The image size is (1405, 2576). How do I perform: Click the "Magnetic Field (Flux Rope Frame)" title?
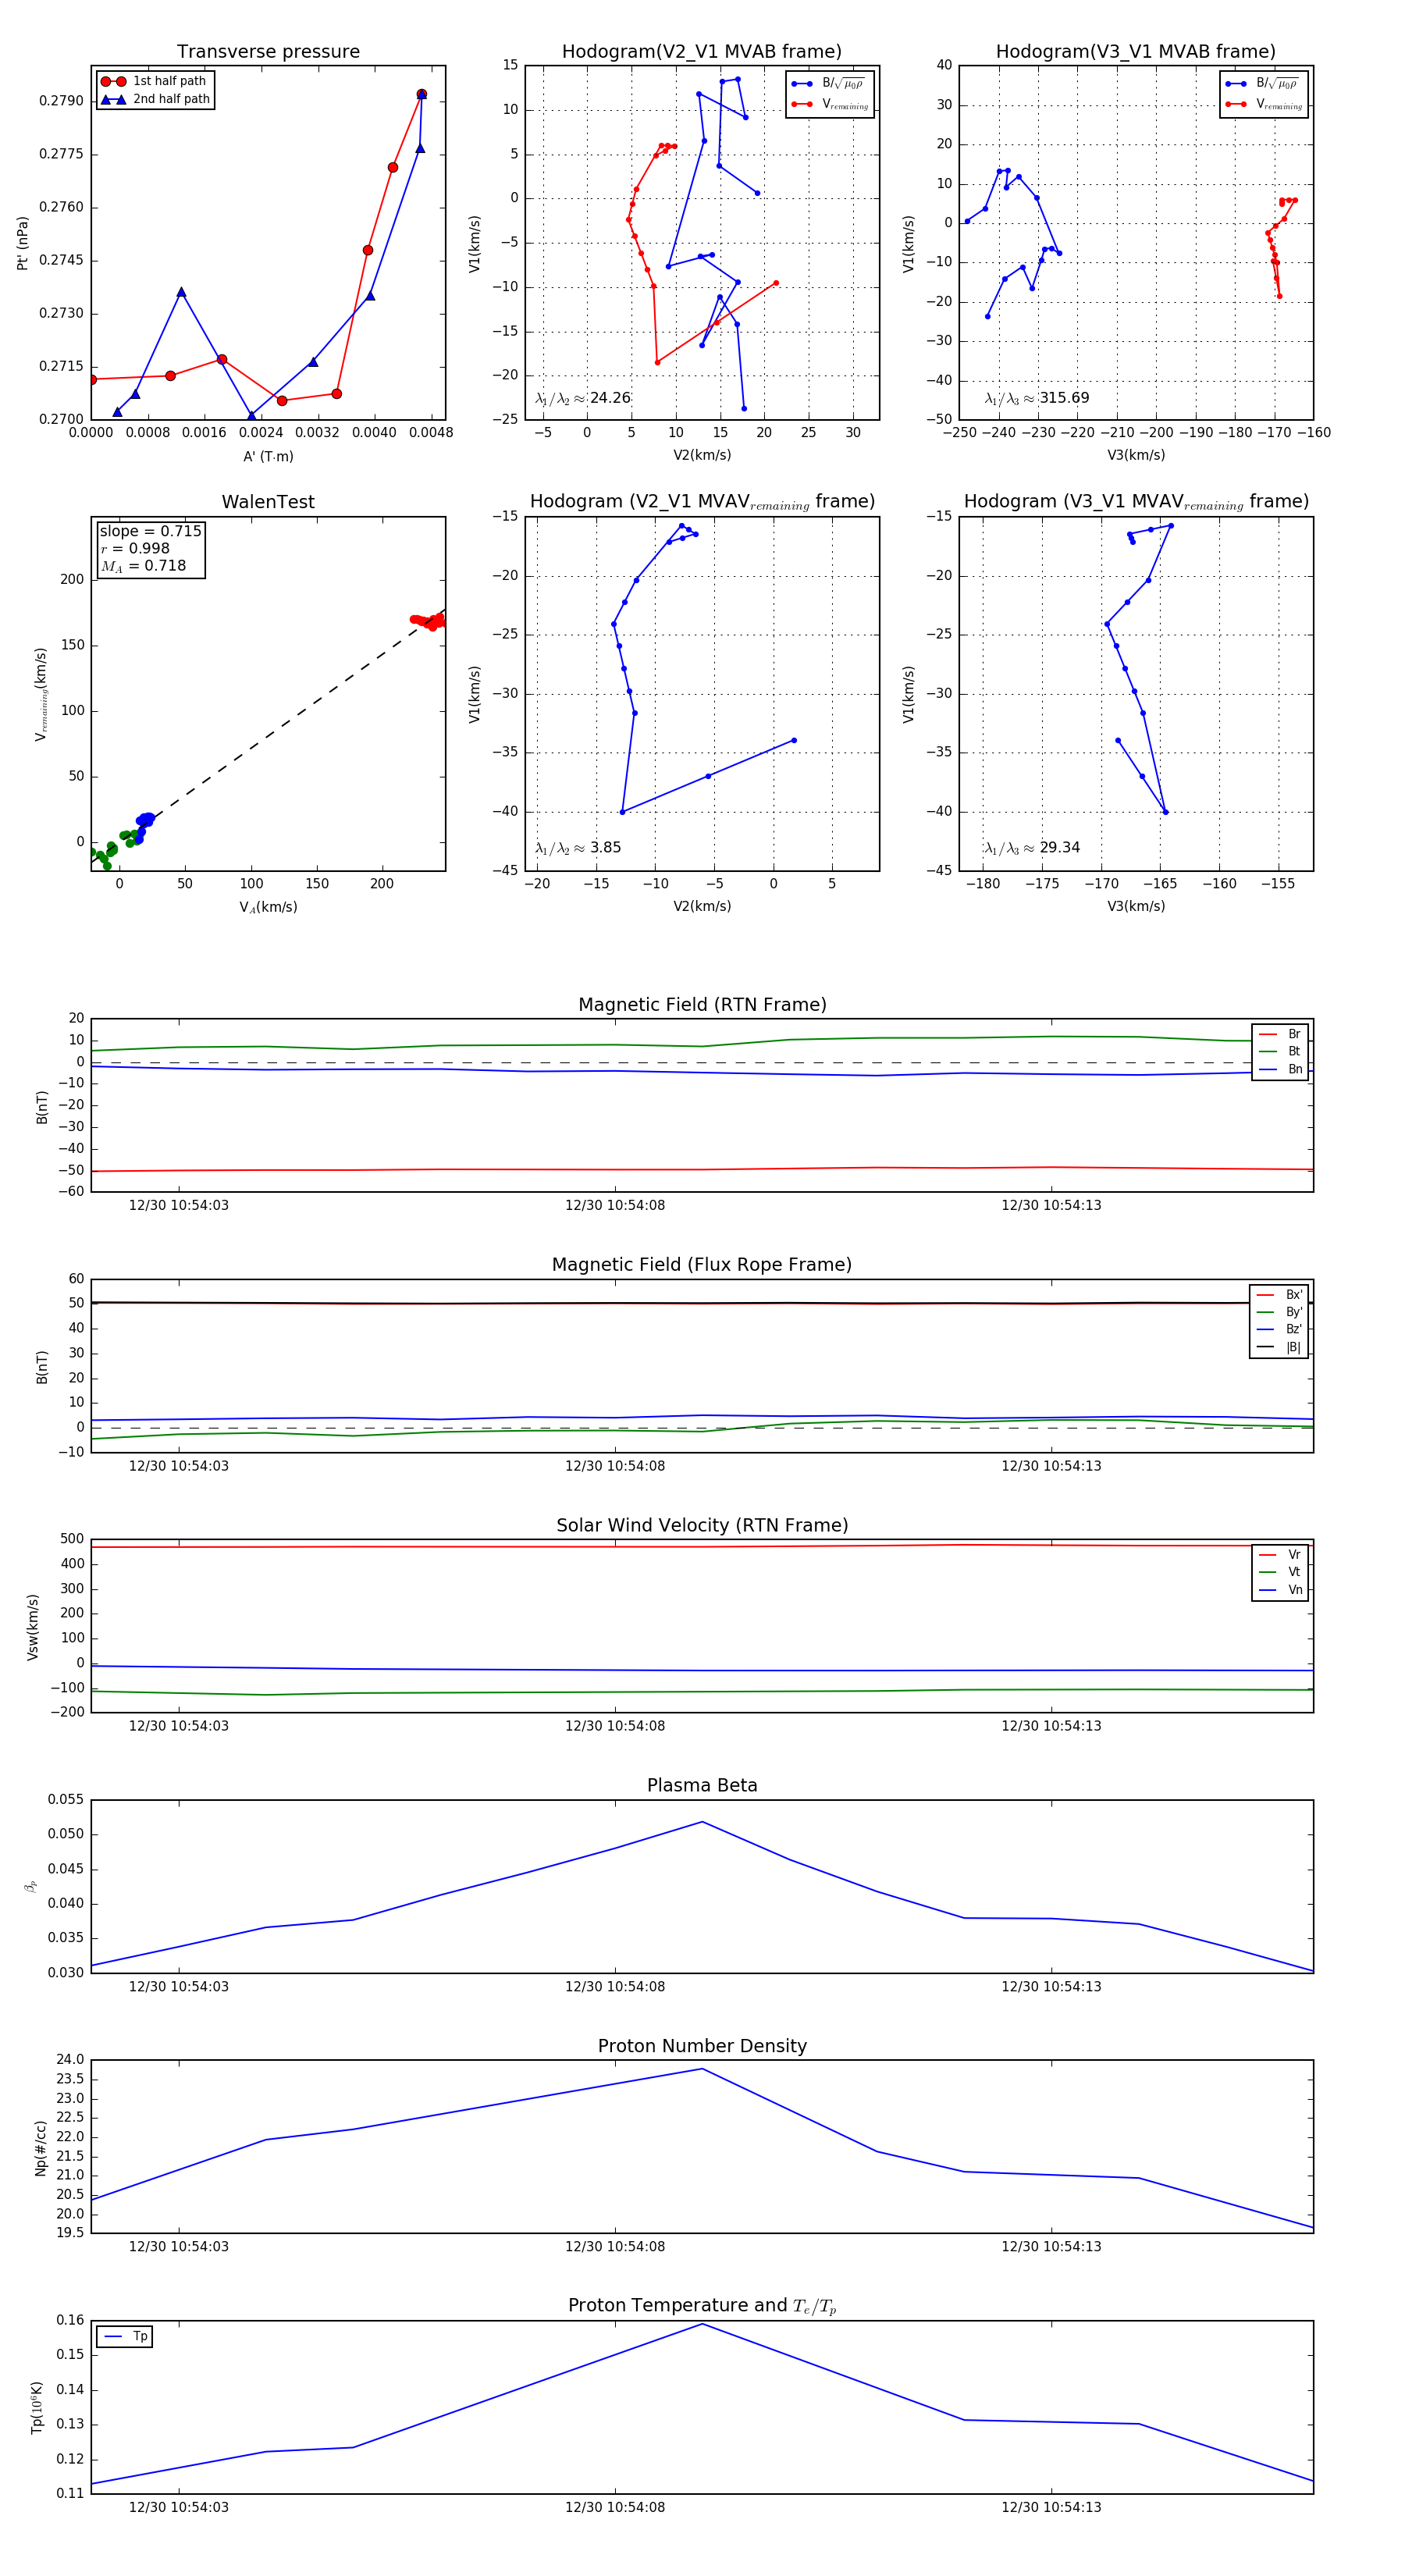(x=701, y=1265)
